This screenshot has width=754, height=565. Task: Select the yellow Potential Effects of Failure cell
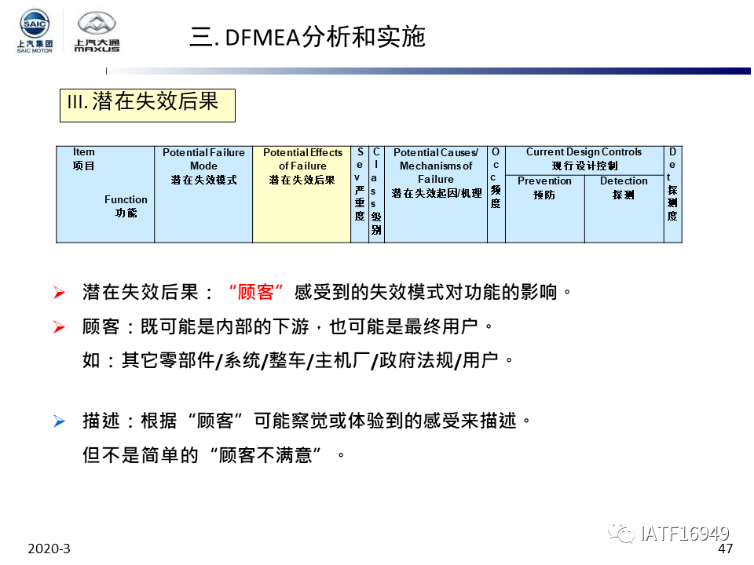[x=302, y=194]
